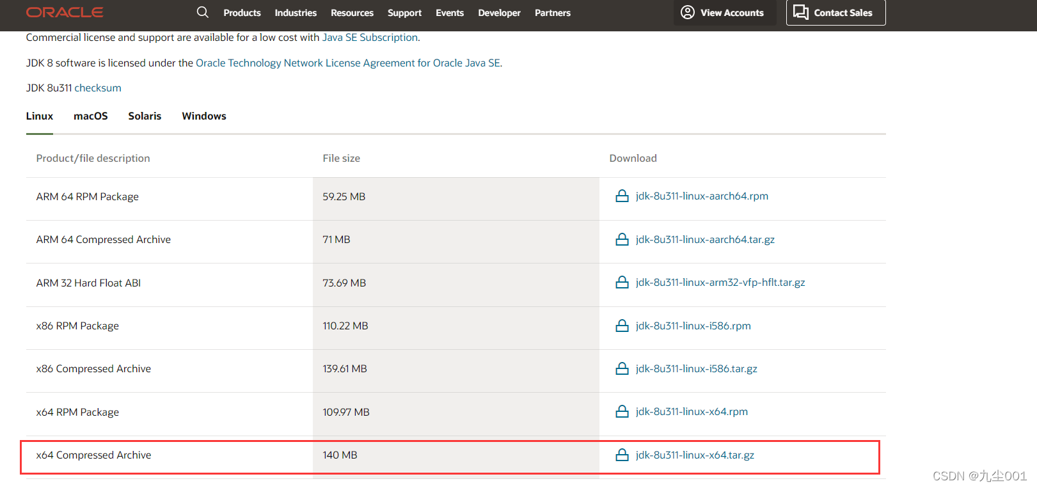Select the x64 Compressed Archive description
The width and height of the screenshot is (1037, 488).
pyautogui.click(x=94, y=455)
